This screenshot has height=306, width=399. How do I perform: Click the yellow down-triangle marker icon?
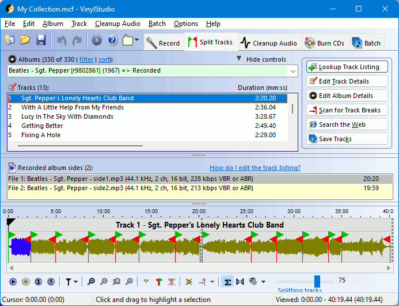click(146, 281)
